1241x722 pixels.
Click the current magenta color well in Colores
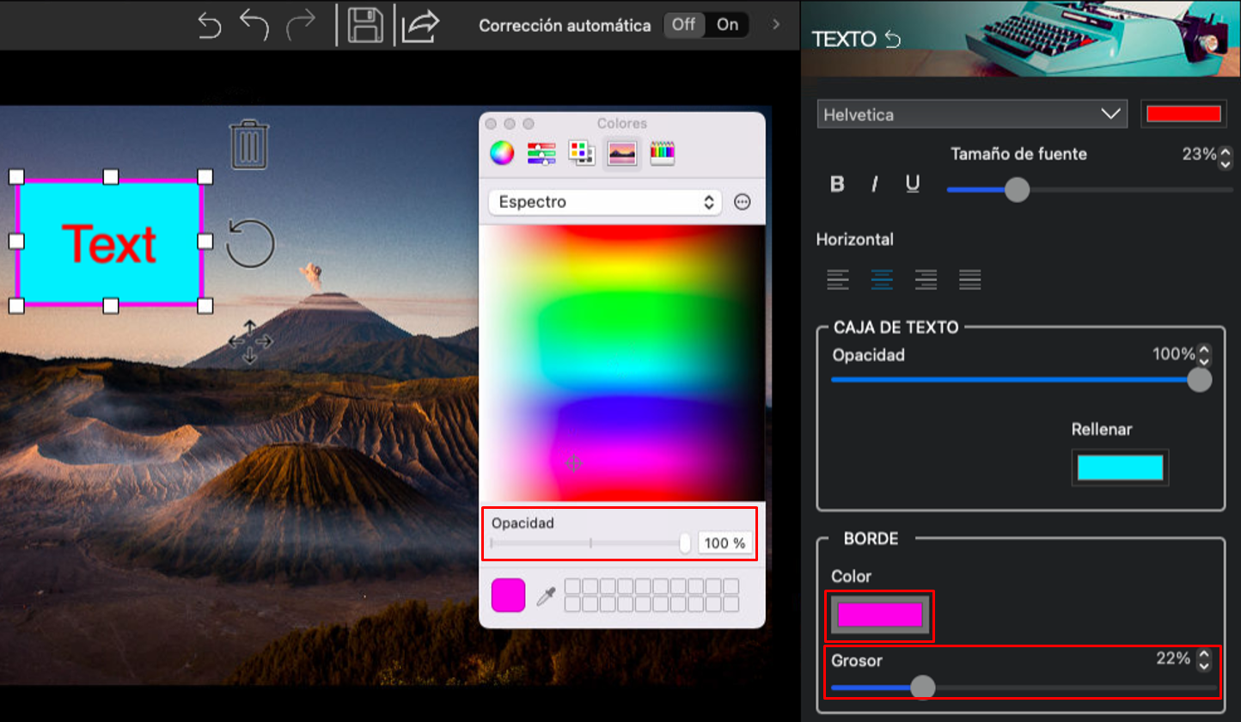click(x=508, y=595)
